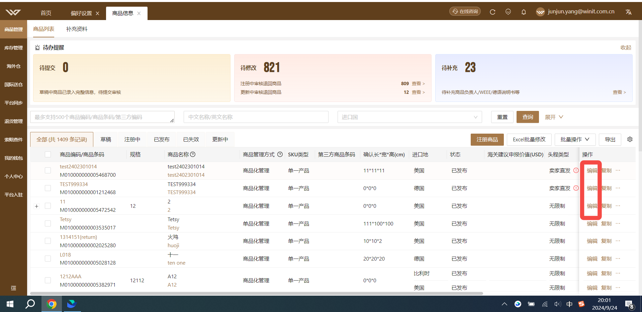Select the 已失效 status tab
Viewport: 642px width, 312px height.
[x=191, y=139]
